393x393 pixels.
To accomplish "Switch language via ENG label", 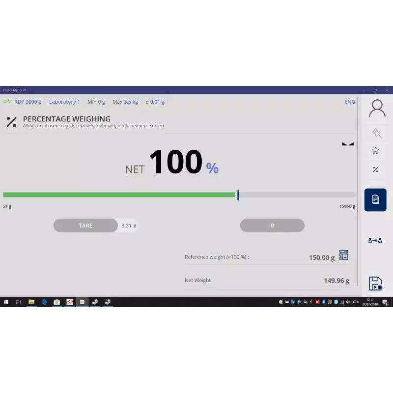I will [350, 102].
